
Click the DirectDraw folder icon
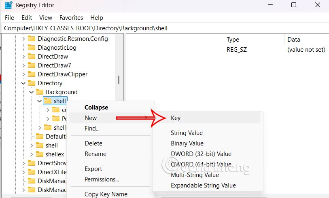[x=32, y=57]
